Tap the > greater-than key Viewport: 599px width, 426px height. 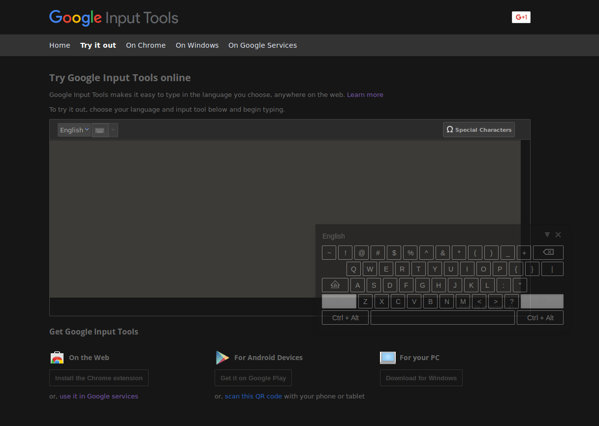495,301
